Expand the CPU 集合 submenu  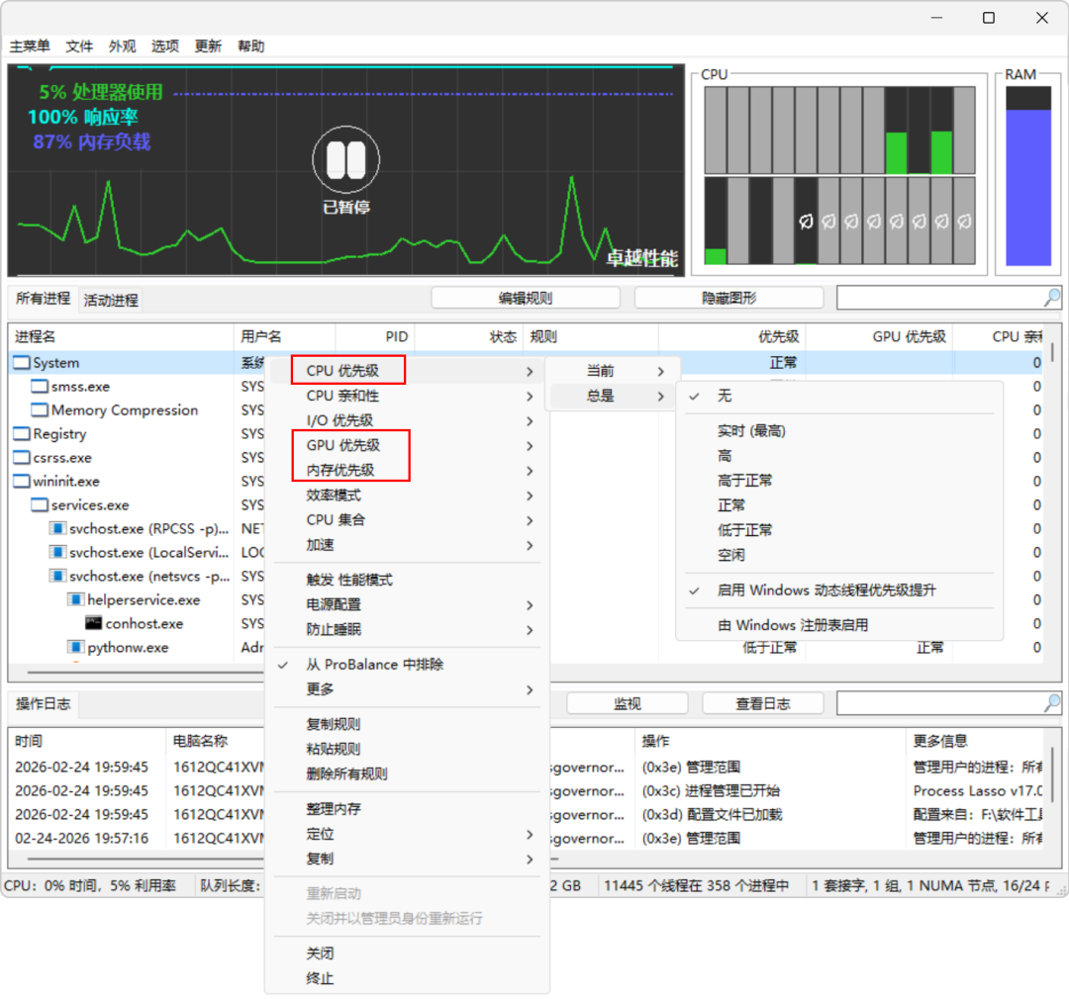tap(407, 520)
